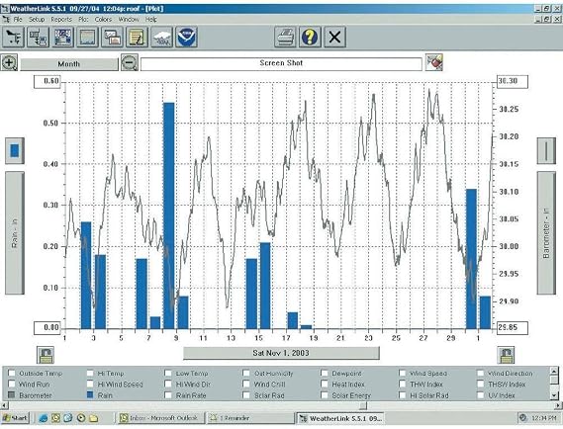Edit the 29.85 lower Barometer scale box
Image resolution: width=563 pixels, height=429 pixels.
click(513, 328)
